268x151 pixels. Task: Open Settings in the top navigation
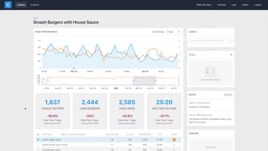221,5
